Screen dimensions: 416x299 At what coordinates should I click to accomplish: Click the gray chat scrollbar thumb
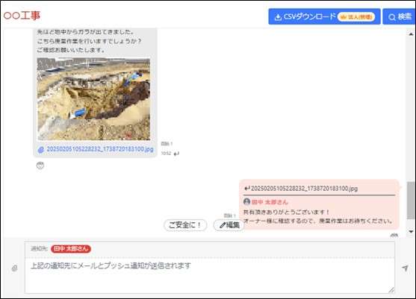tap(411, 201)
